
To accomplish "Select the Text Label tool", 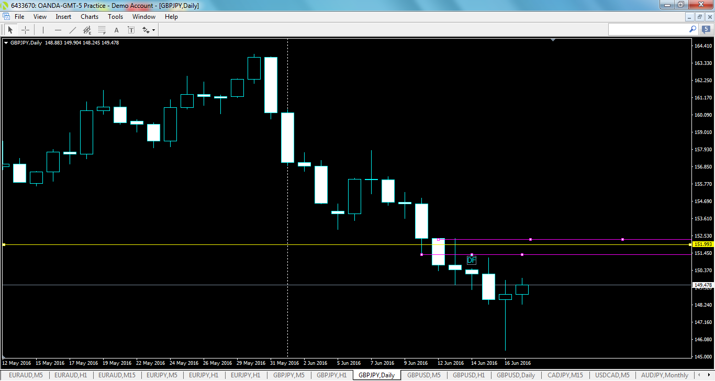I will [131, 30].
